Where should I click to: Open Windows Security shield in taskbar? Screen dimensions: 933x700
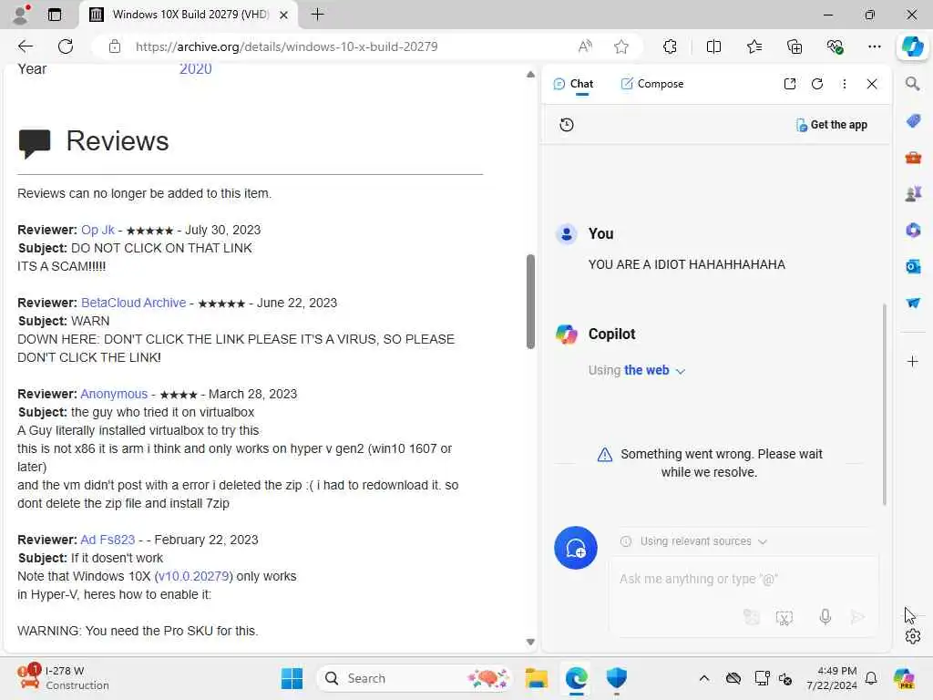pyautogui.click(x=617, y=678)
